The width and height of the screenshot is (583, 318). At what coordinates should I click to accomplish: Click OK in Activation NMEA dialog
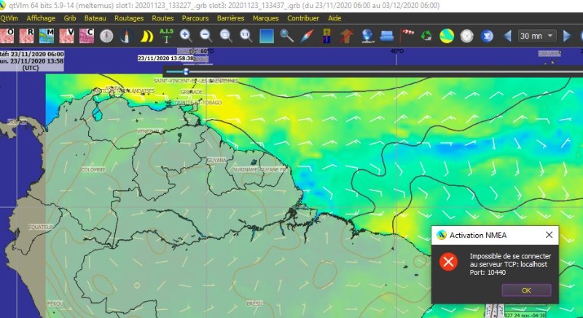526,290
